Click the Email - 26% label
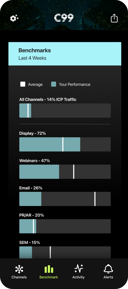This screenshot has height=289, width=128. 31,188
